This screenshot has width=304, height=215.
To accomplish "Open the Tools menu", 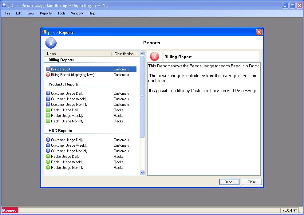I will coord(61,13).
